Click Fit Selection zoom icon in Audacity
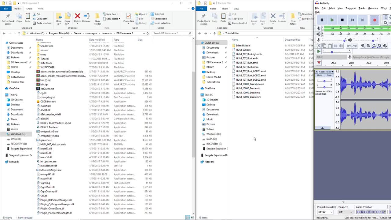Viewport: 391px width, 220px height. point(374,46)
